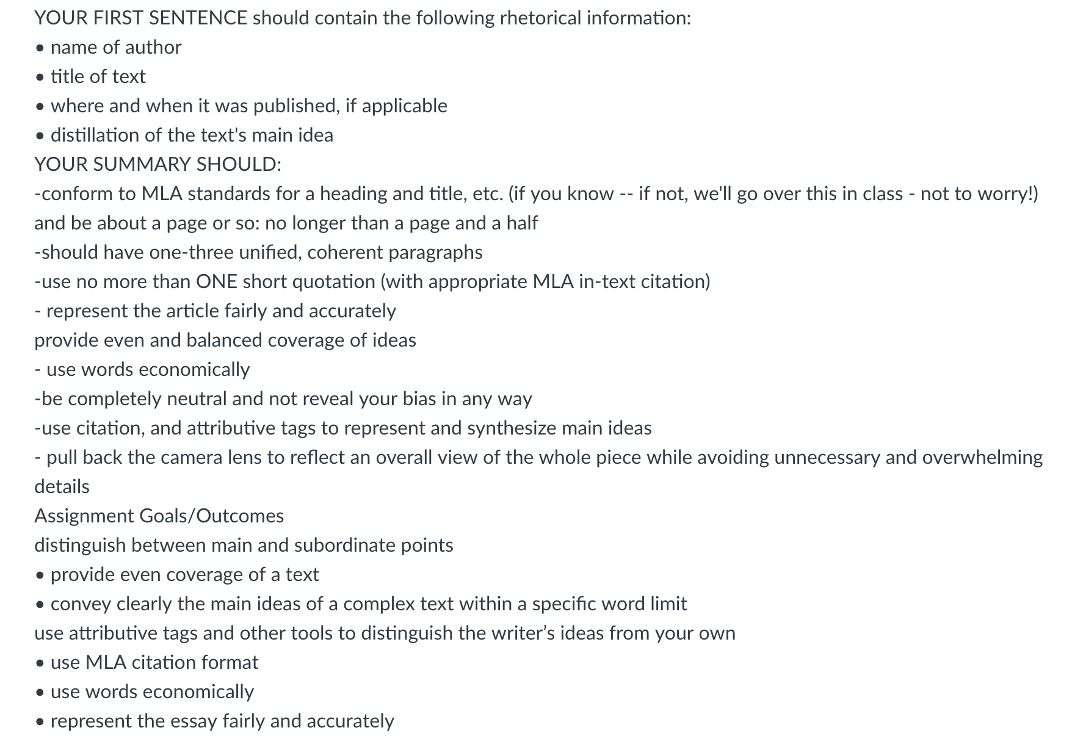
Task: Click the 'YOUR SUMMARY SHOULD:' heading
Action: 158,164
